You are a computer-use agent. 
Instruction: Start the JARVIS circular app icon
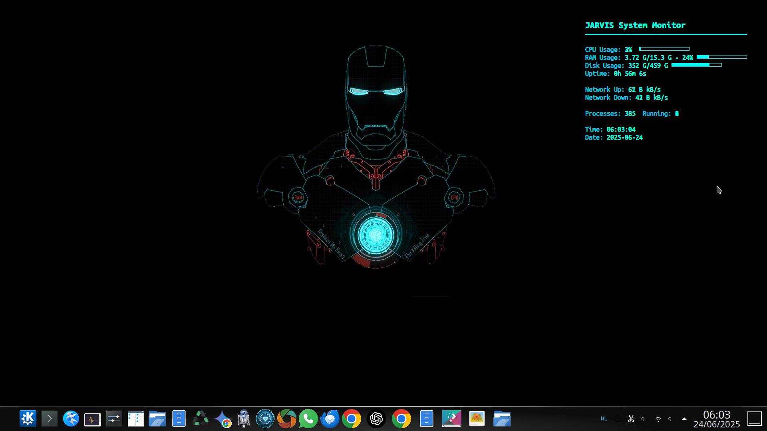coord(265,419)
